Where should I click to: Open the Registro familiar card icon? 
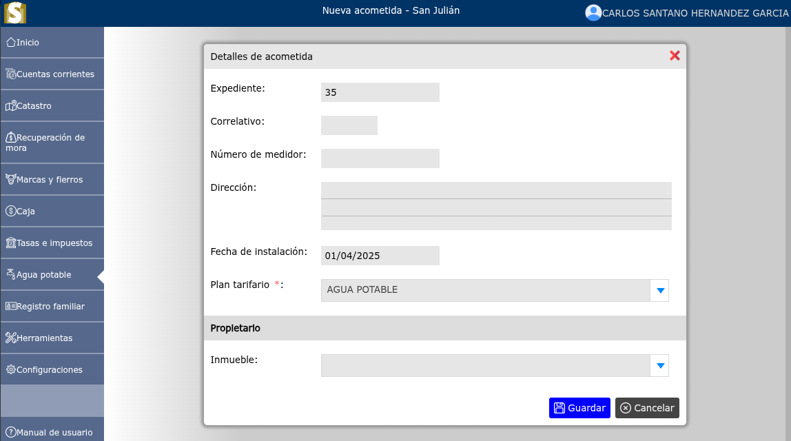[11, 306]
